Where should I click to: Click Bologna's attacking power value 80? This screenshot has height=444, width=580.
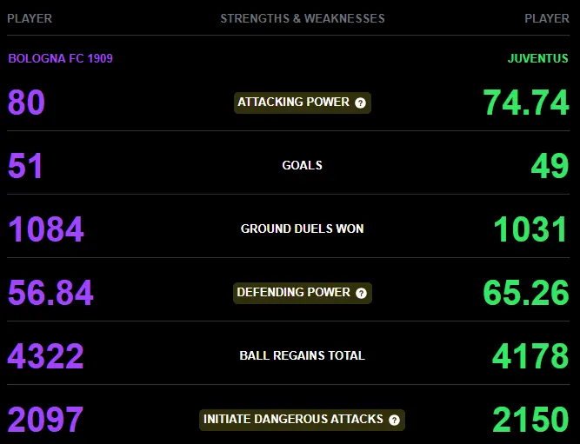click(26, 103)
